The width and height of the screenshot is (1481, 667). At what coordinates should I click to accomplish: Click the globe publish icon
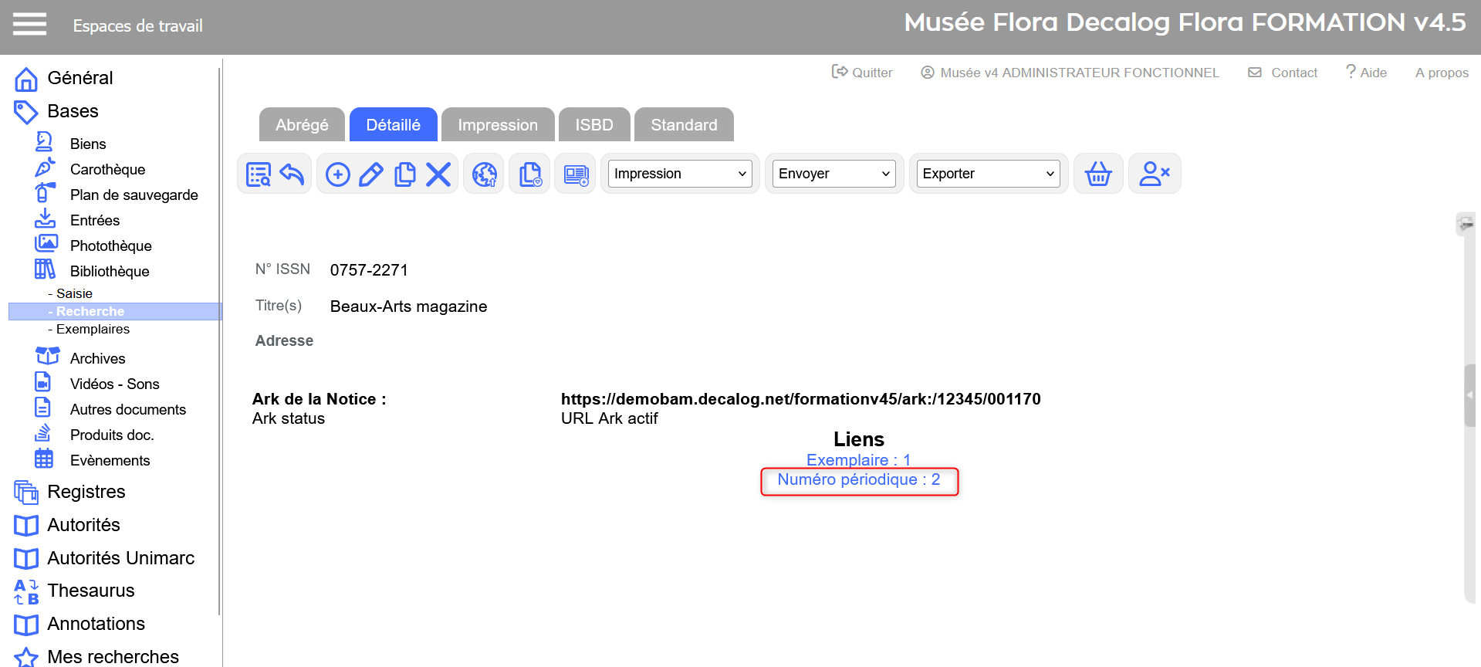pos(485,174)
